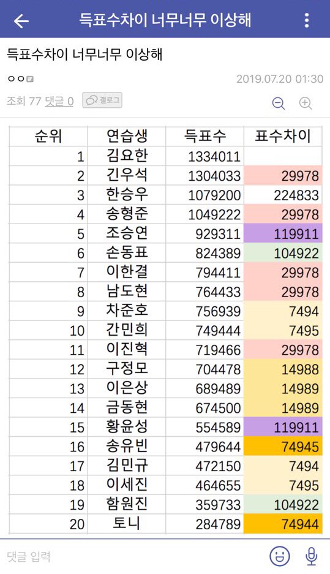Select vote count 1304033
Viewport: 330px width, 574px height.
point(214,176)
